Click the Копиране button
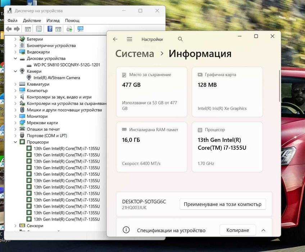The width and height of the screenshot is (305, 252). [x=237, y=230]
